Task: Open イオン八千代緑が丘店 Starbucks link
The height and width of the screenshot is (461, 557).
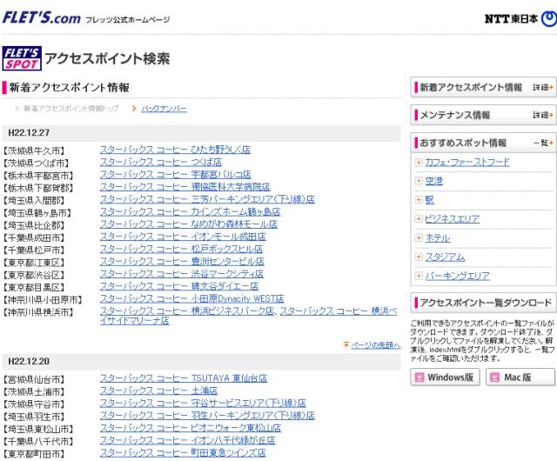Action: click(188, 440)
